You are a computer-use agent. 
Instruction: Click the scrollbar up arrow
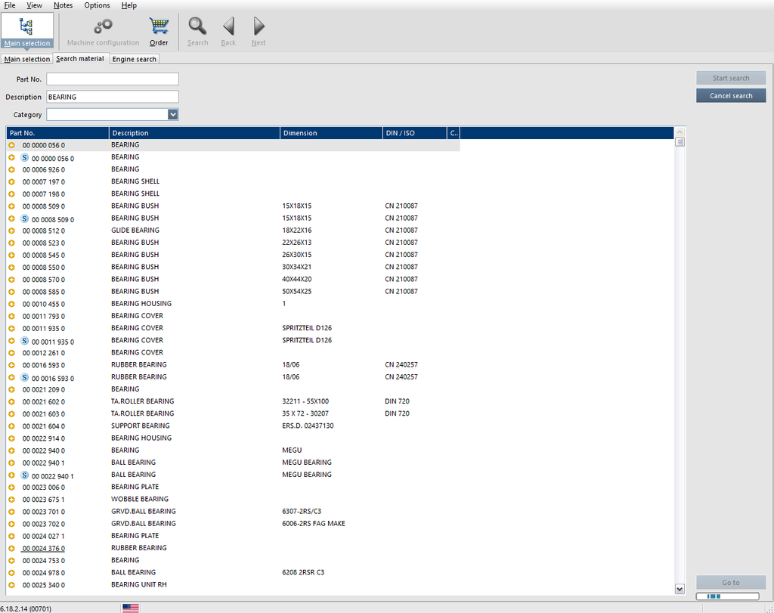tap(680, 132)
